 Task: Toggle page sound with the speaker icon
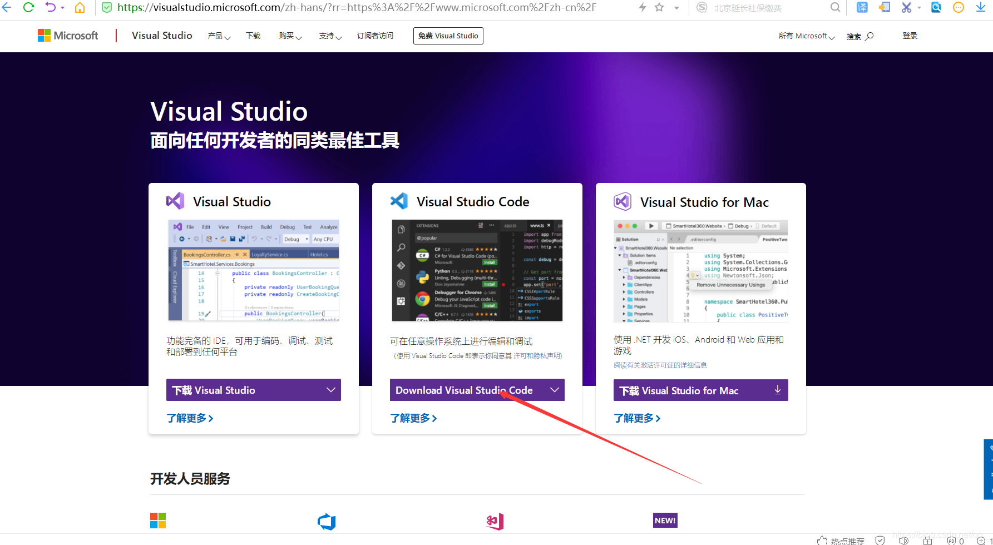coord(903,541)
